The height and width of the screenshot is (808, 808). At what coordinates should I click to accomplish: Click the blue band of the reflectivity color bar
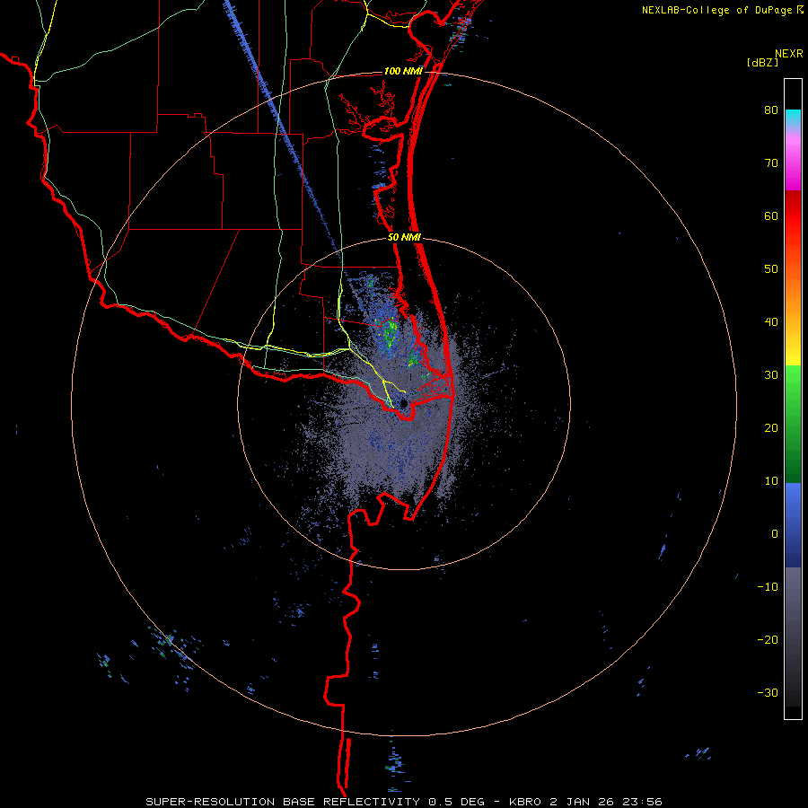click(793, 525)
